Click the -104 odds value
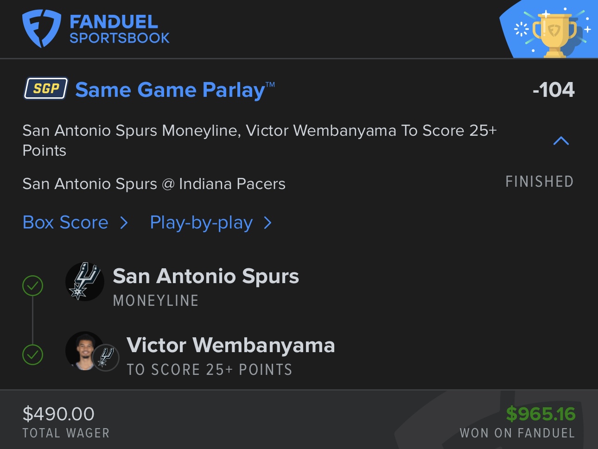Viewport: 598px width, 449px height. [553, 89]
